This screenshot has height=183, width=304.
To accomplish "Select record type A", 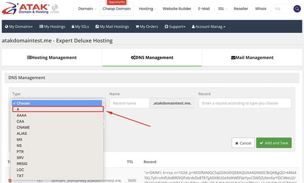I will tap(58, 109).
